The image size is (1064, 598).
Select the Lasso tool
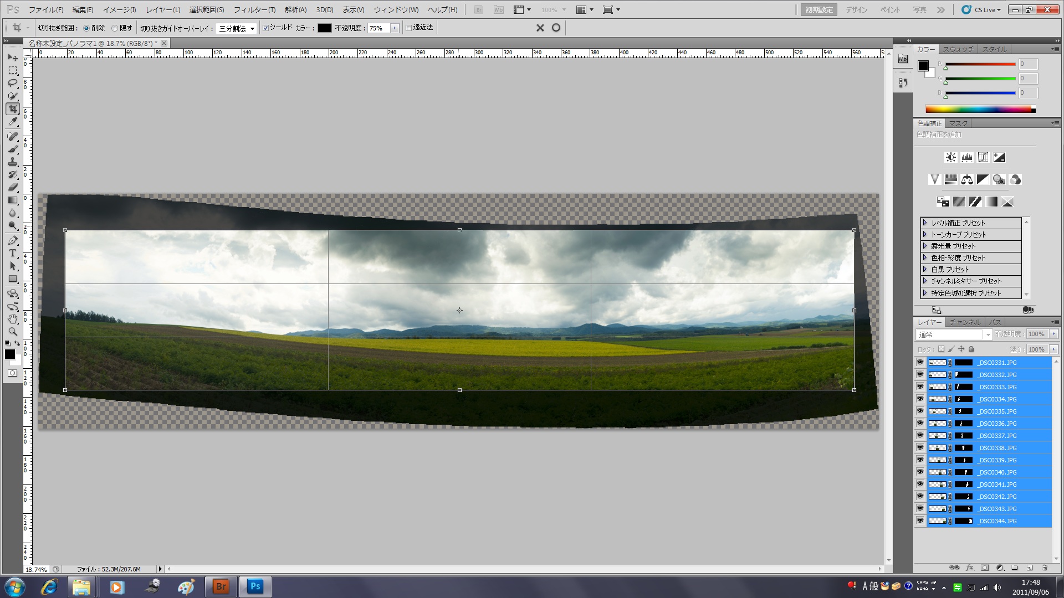click(13, 83)
